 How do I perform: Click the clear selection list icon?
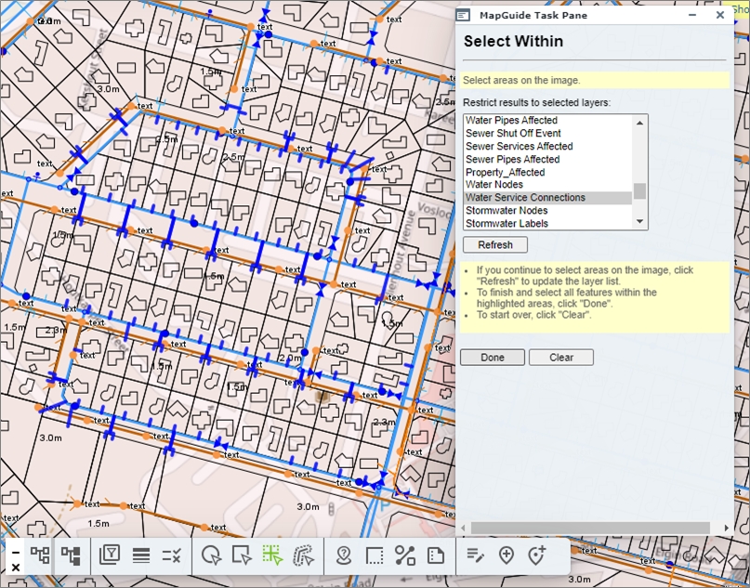pos(171,555)
